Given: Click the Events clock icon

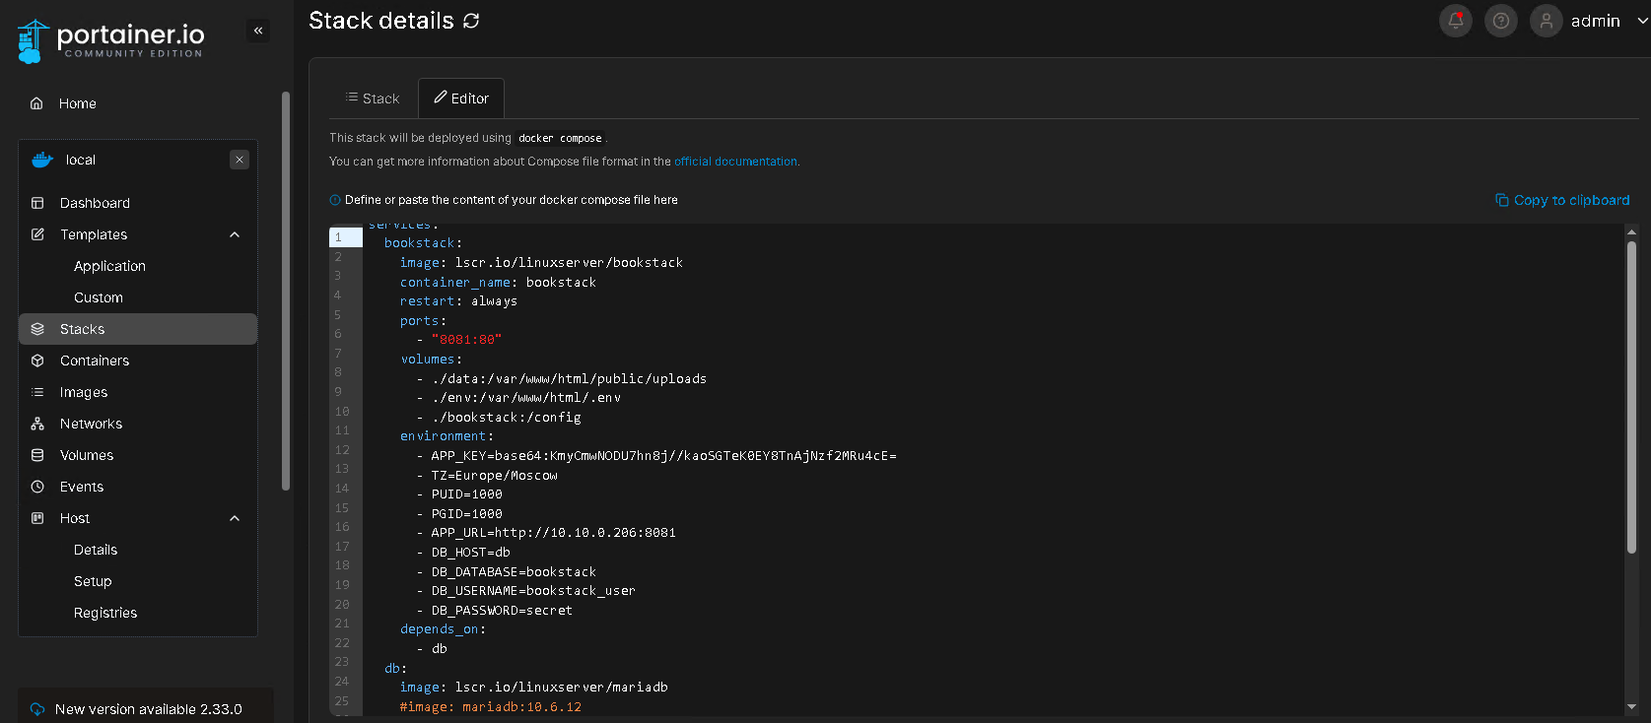Looking at the screenshot, I should coord(37,487).
